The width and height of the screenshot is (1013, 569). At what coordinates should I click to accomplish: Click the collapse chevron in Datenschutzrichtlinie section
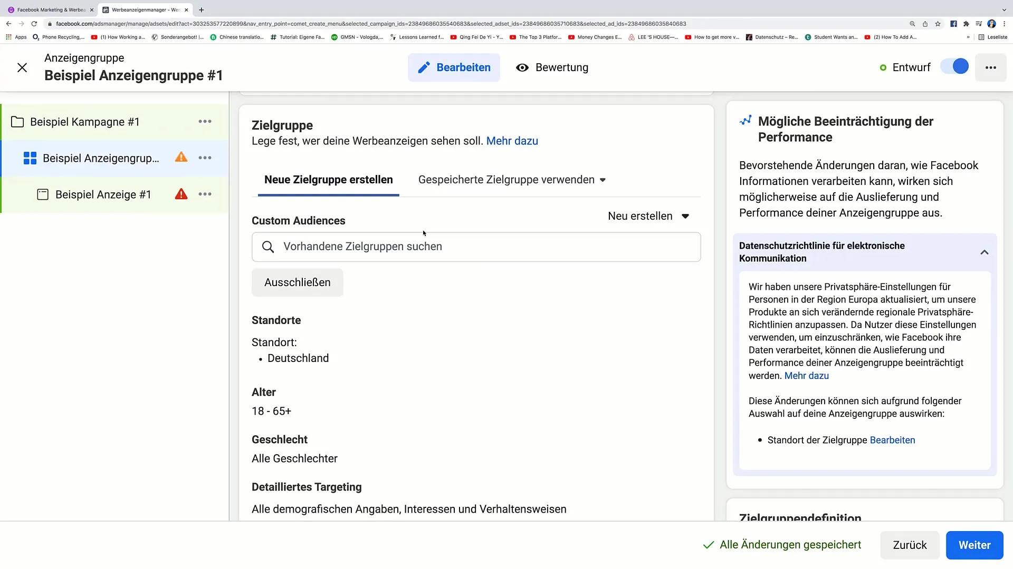(987, 251)
